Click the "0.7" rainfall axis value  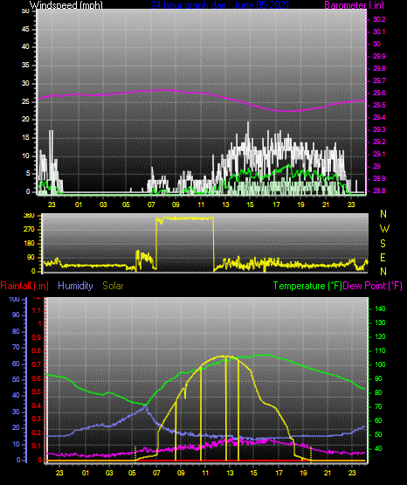37,365
